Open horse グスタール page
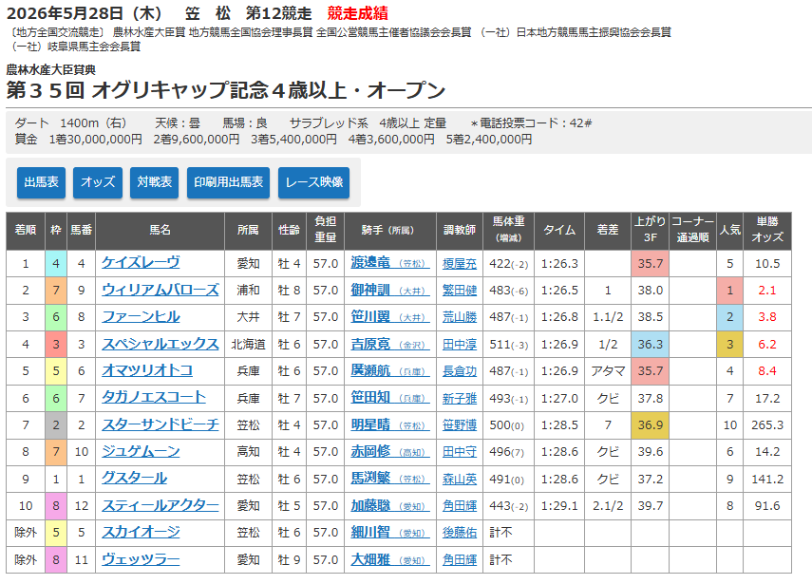This screenshot has height=584, width=812. pyautogui.click(x=134, y=479)
